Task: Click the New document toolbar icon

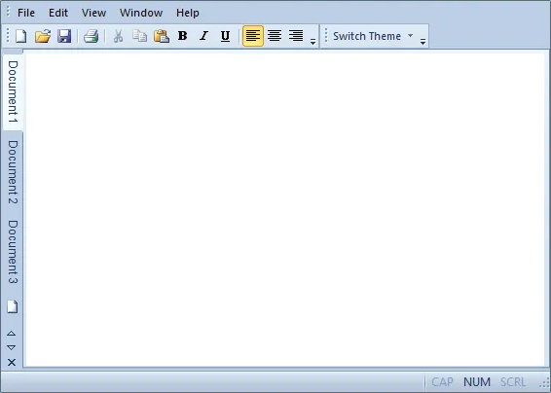Action: coord(21,36)
